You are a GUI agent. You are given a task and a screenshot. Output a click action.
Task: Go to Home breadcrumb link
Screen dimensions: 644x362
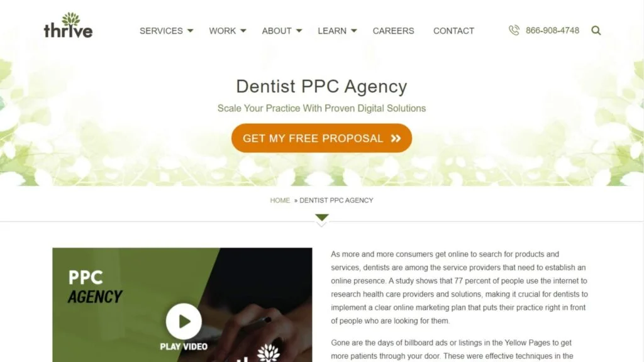point(280,200)
